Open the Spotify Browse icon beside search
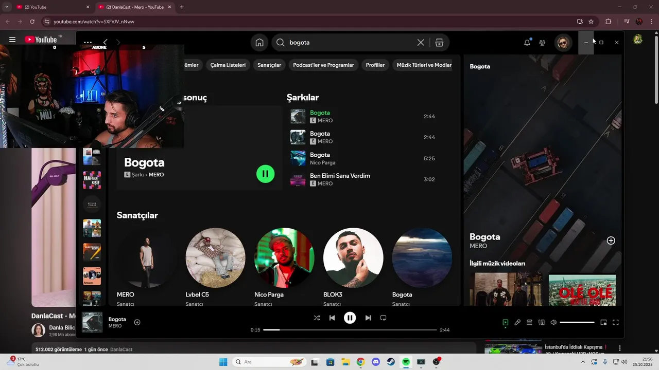659x370 pixels. tap(439, 43)
